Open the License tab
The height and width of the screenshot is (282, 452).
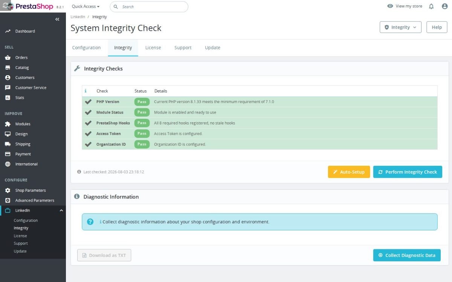[153, 48]
